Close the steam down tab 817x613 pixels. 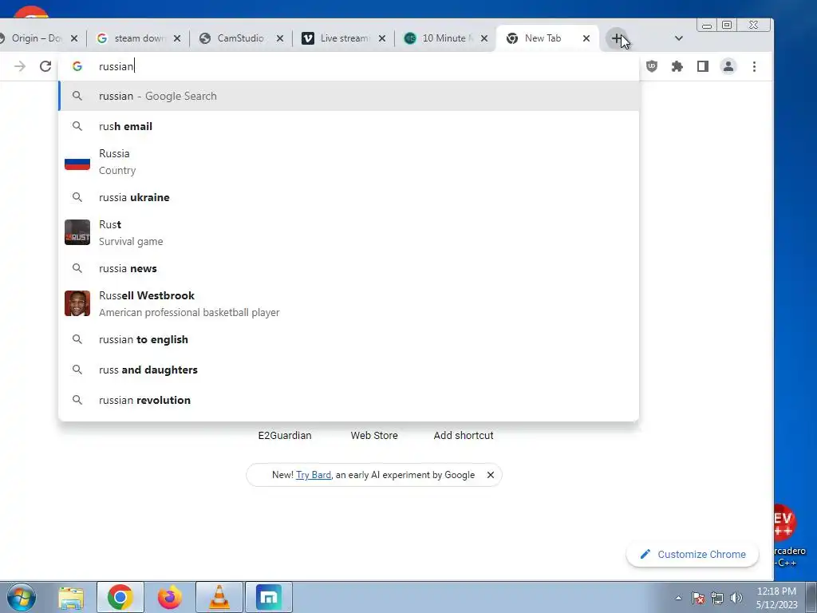coord(177,38)
